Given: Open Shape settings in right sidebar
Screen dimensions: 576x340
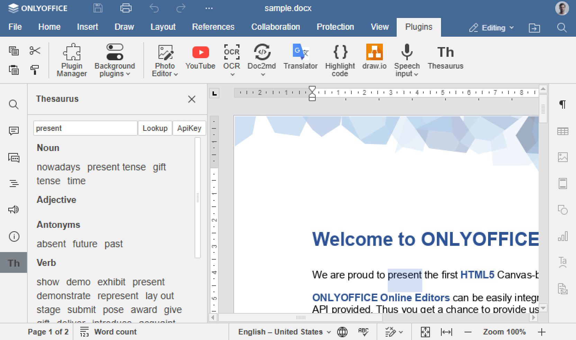Looking at the screenshot, I should (563, 210).
